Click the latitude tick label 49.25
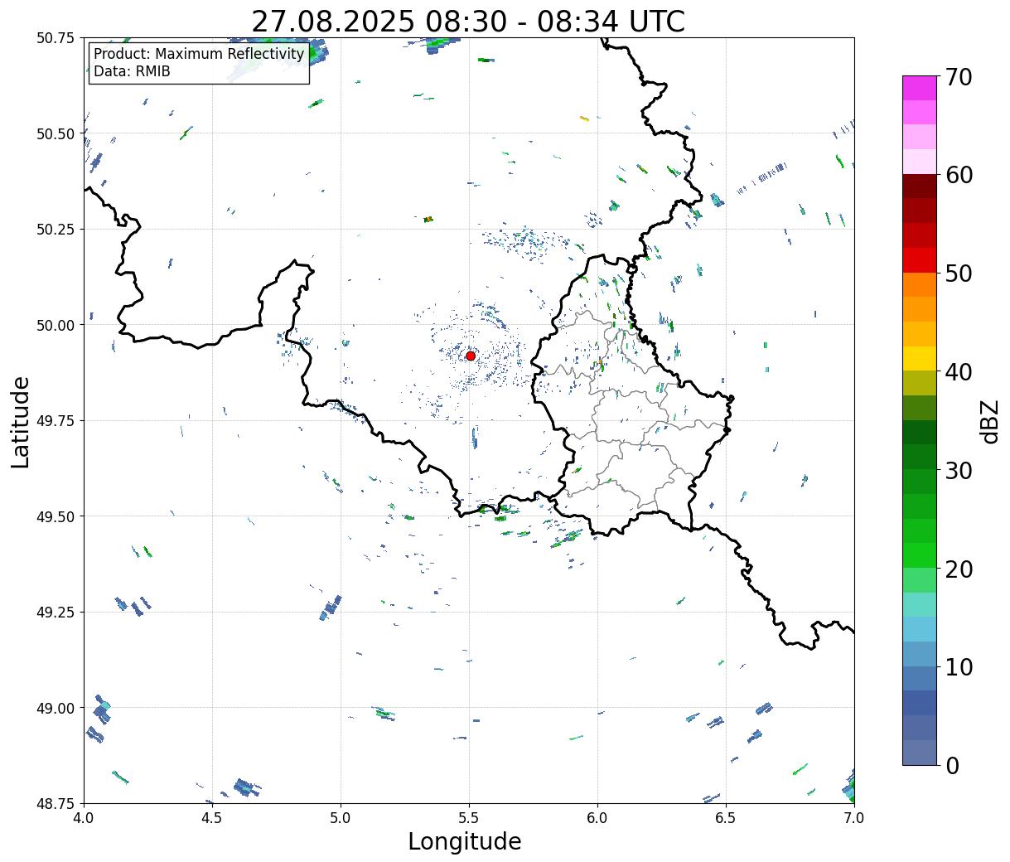Image resolution: width=1010 pixels, height=862 pixels. pyautogui.click(x=56, y=613)
